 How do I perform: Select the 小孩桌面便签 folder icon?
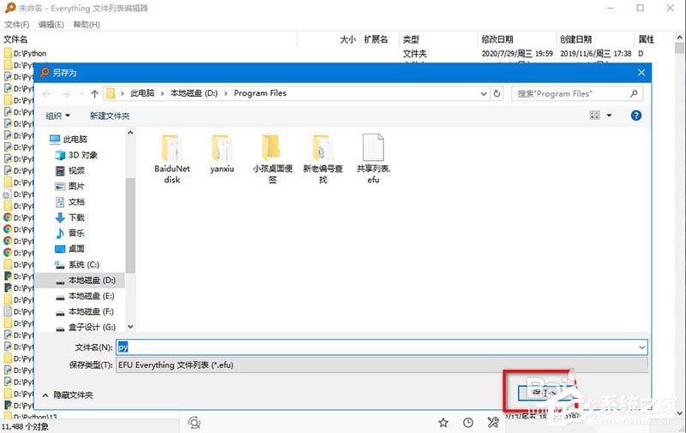pyautogui.click(x=272, y=149)
